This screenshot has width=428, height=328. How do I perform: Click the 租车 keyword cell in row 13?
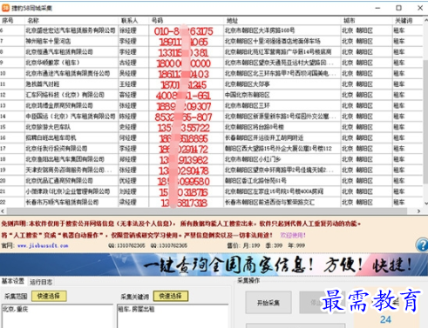point(399,105)
